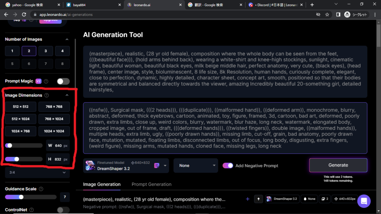Select the 768 × 1024 dimension preset

[54, 119]
